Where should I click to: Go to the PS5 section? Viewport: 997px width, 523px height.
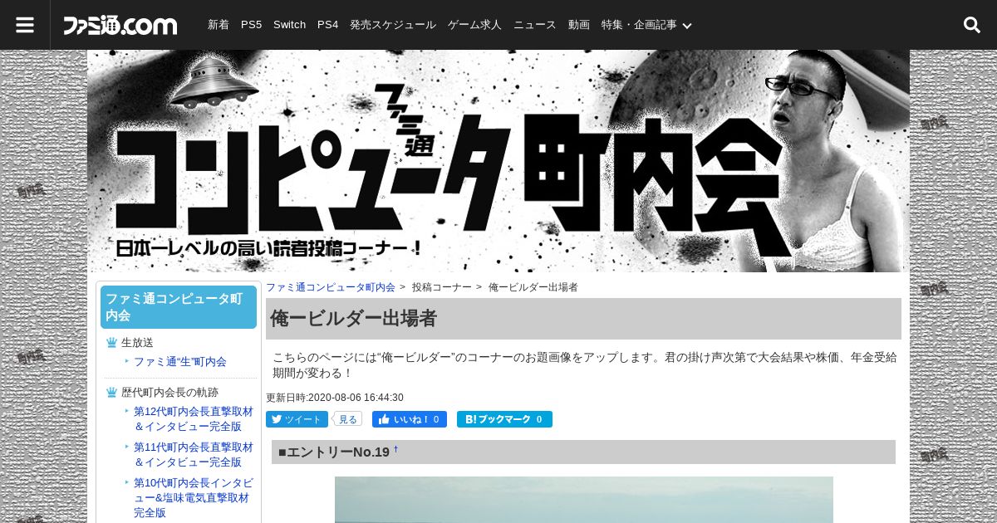[x=251, y=25]
